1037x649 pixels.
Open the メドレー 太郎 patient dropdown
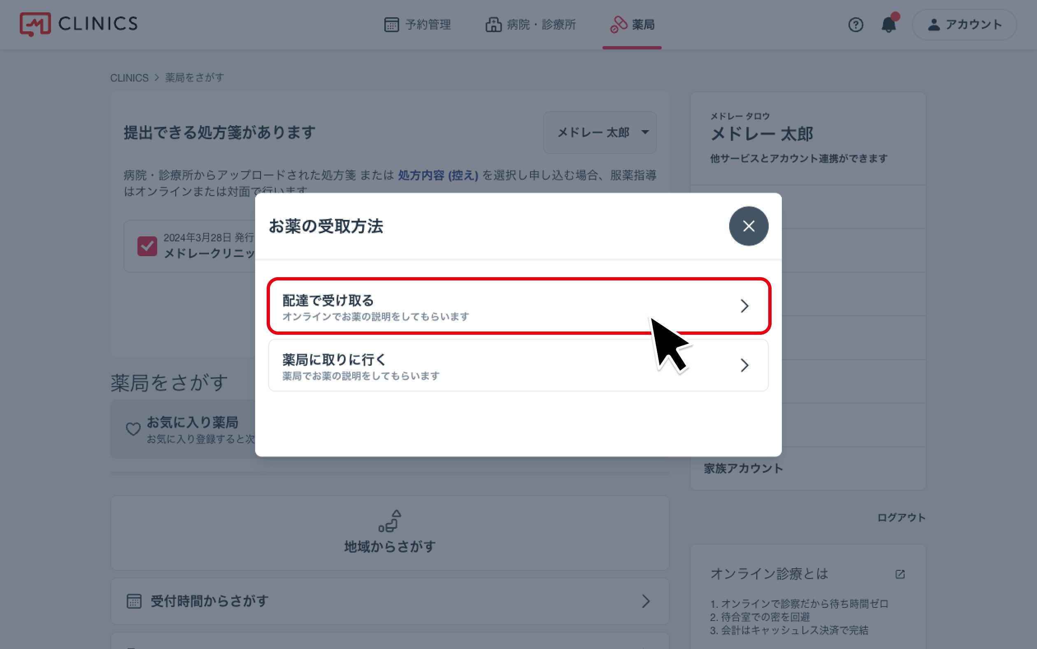click(600, 133)
